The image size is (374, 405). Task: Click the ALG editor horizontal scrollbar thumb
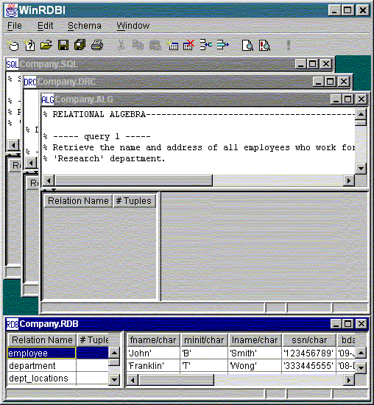click(x=134, y=180)
